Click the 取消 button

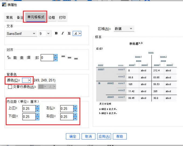[x=88, y=136]
